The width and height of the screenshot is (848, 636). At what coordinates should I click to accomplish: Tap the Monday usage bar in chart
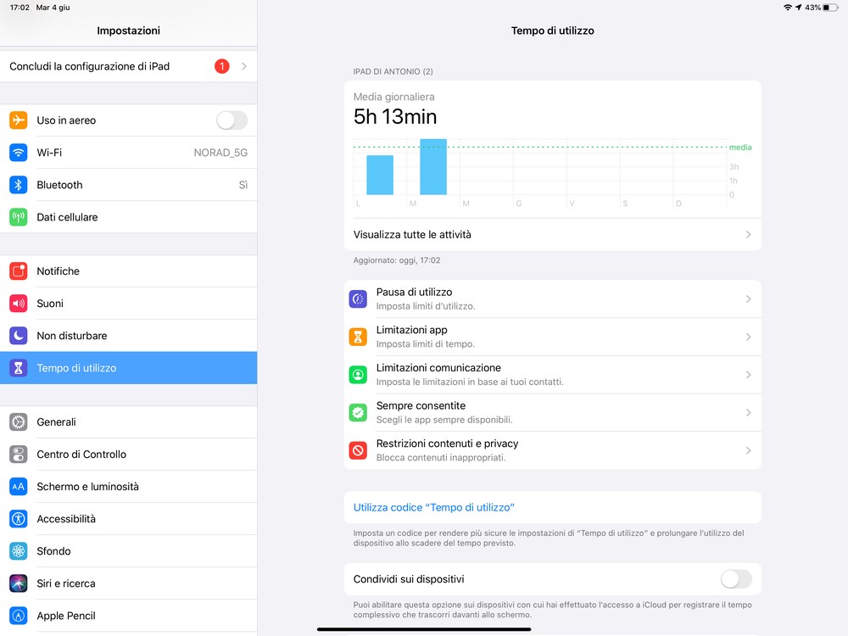tap(380, 175)
